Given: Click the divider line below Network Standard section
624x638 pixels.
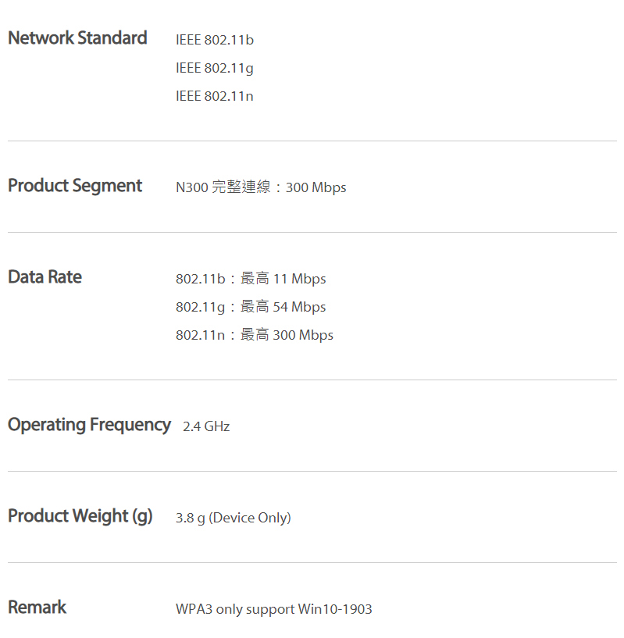Looking at the screenshot, I should click(x=312, y=141).
